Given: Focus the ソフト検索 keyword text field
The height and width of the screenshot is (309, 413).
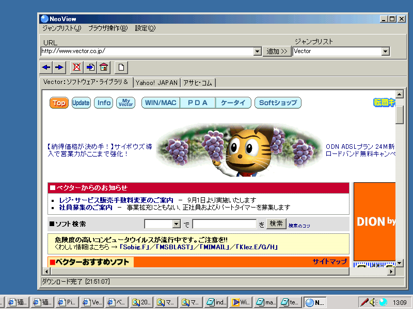Looking at the screenshot, I should click(x=225, y=224).
